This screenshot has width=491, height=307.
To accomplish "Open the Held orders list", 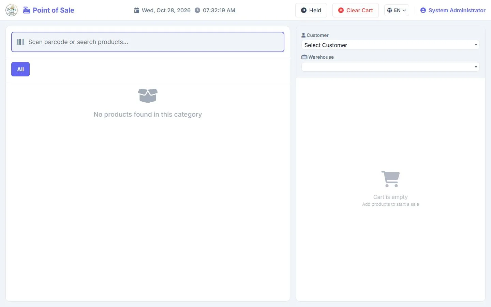I will tap(311, 10).
